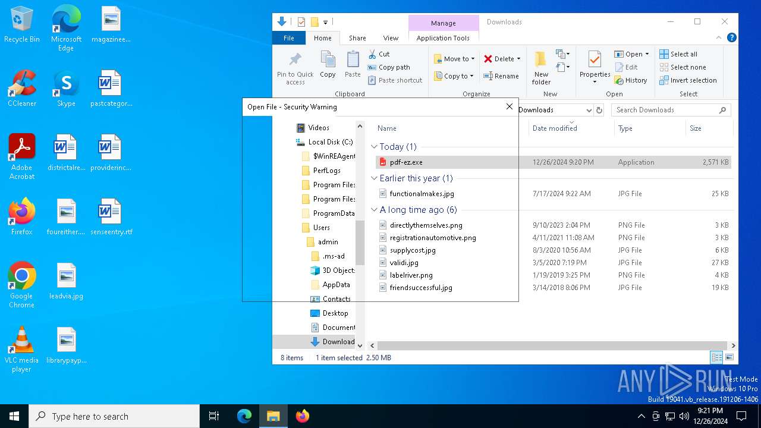Collapse the A long time ago (6) group
The height and width of the screenshot is (428, 761).
(375, 210)
